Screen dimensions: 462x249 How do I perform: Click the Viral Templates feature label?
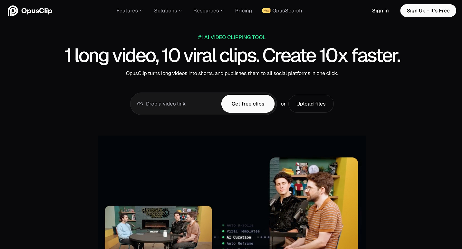tap(243, 231)
